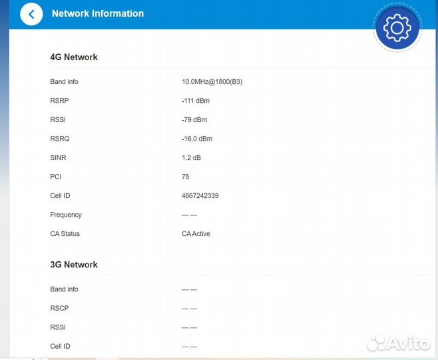Screen dimensions: 438x360
Task: Click the 3G Network heading
Action: (x=74, y=265)
